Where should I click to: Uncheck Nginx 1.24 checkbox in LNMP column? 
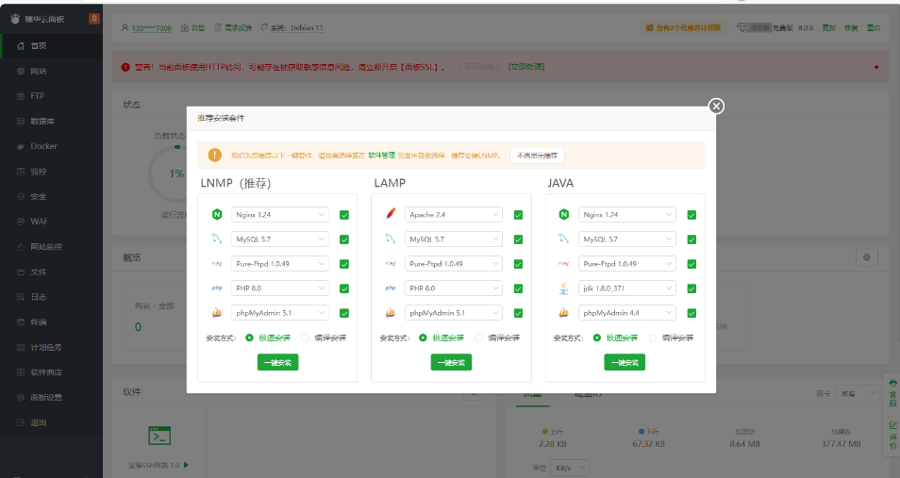pyautogui.click(x=344, y=215)
